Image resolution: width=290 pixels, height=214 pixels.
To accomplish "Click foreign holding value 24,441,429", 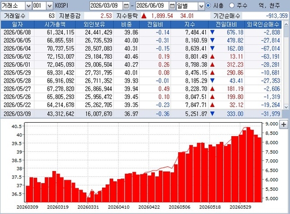I will click(x=99, y=33).
